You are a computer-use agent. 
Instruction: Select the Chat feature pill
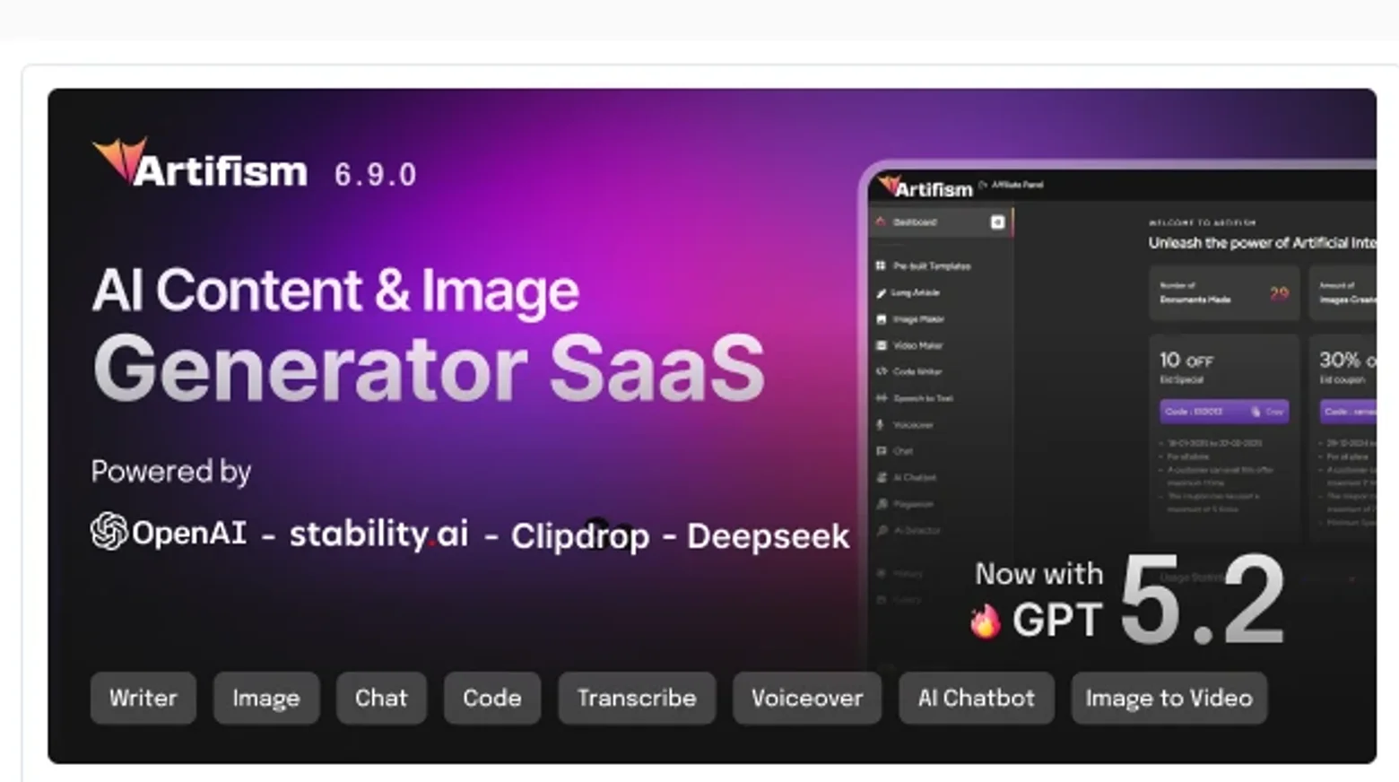[381, 698]
